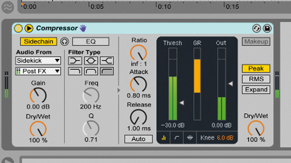Click the filter Q knob
The height and width of the screenshot is (163, 291).
click(91, 128)
